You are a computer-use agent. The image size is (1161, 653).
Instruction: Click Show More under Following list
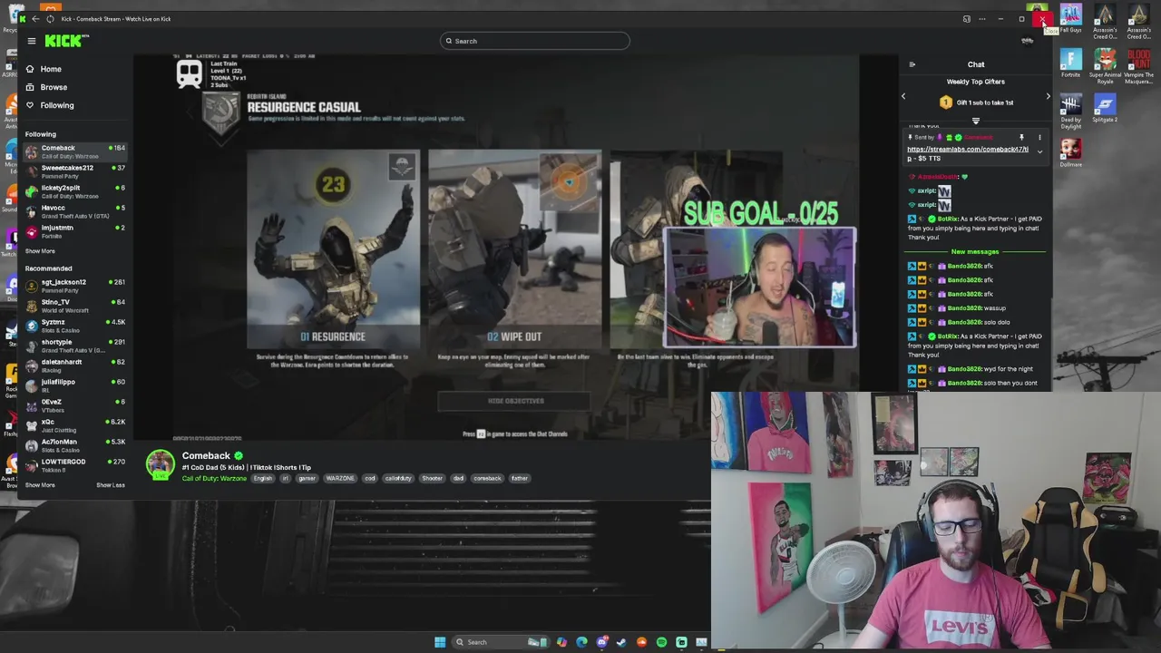(x=40, y=251)
